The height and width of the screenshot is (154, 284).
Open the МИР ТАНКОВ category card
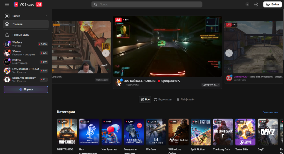pyautogui.click(x=67, y=132)
